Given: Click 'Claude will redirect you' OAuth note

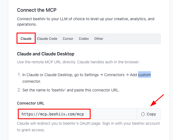Looking at the screenshot, I should tap(88, 127).
